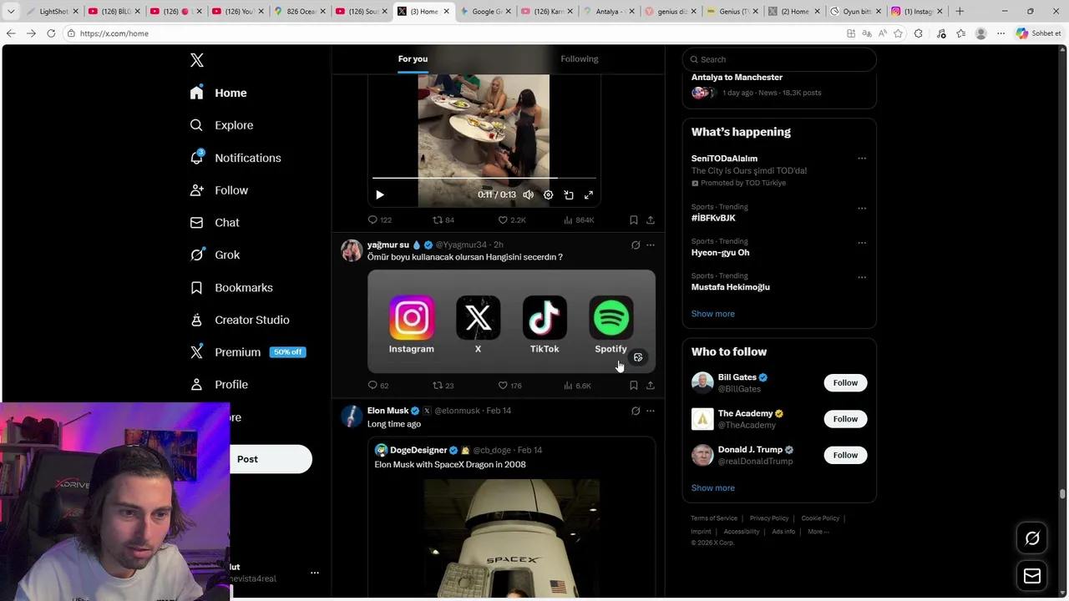The height and width of the screenshot is (601, 1069).
Task: Mute the video volume
Action: click(x=528, y=194)
